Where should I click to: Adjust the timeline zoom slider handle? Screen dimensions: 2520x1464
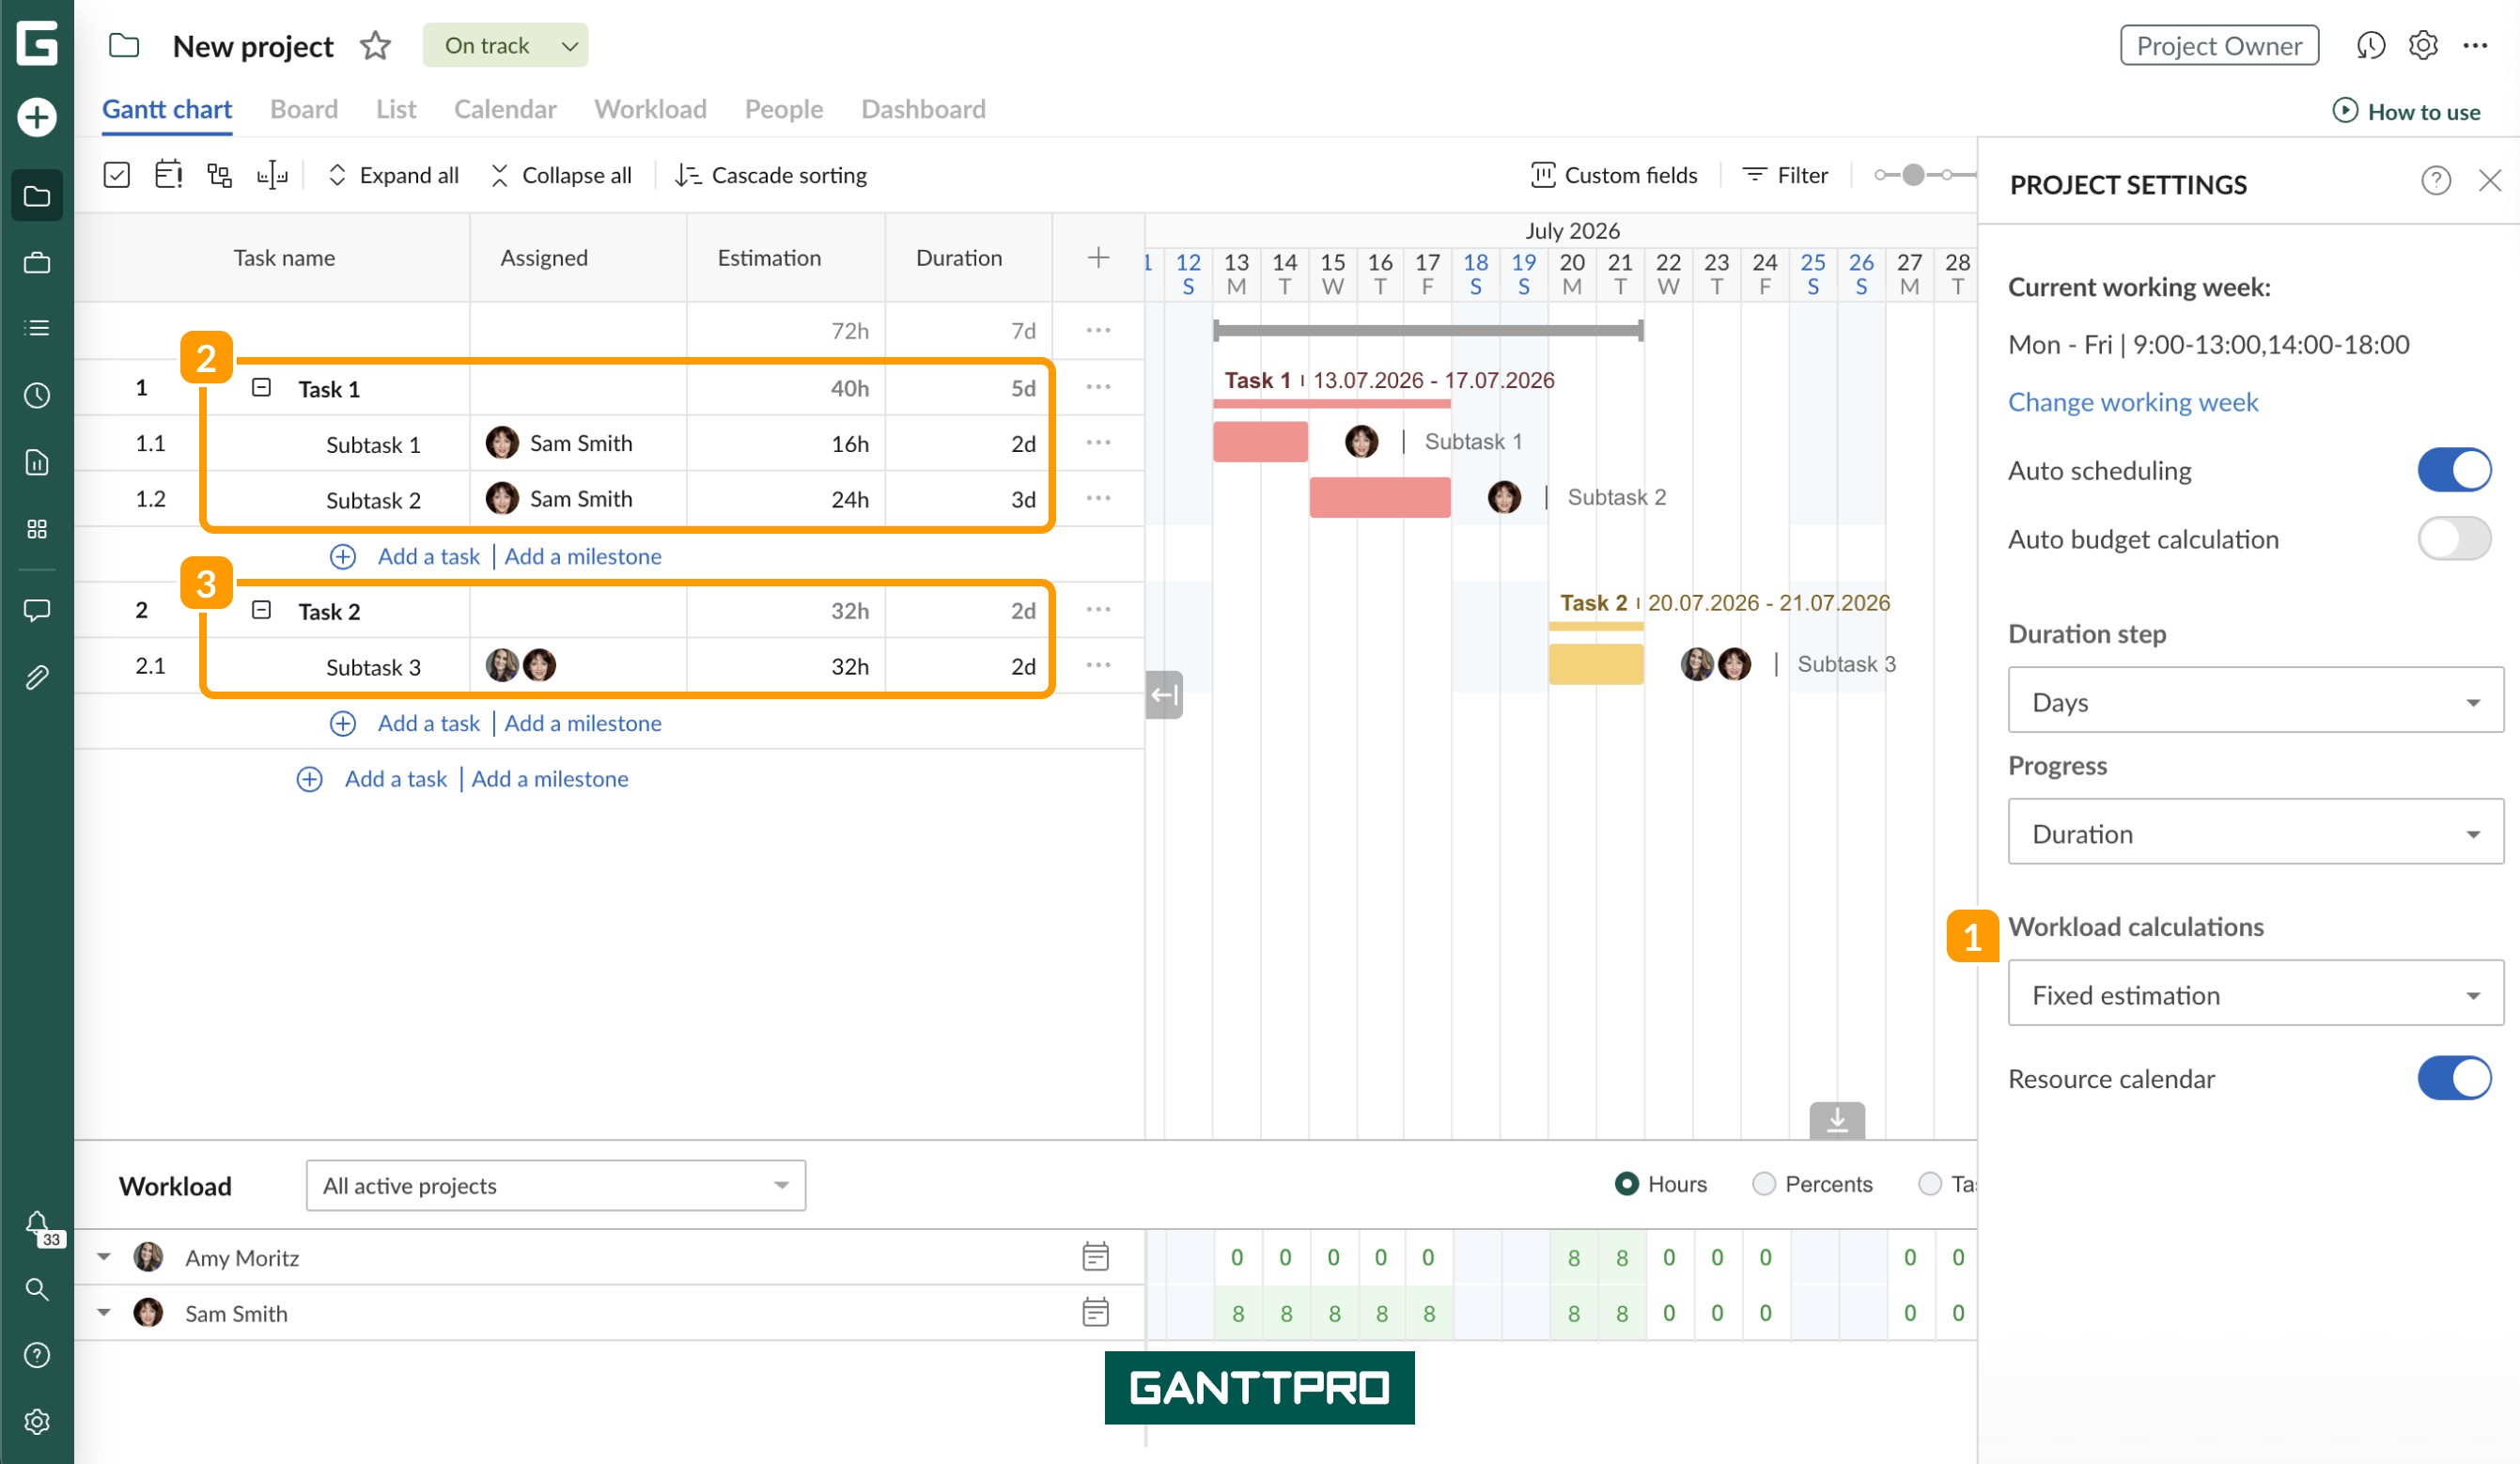tap(1913, 175)
